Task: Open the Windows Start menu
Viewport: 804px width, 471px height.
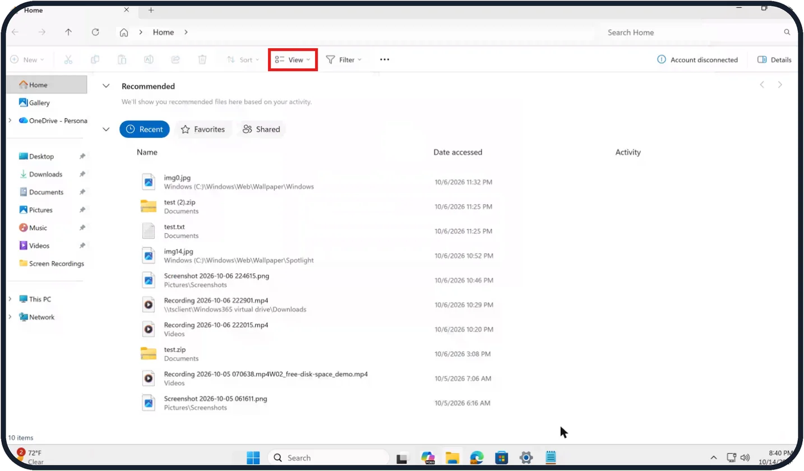Action: (253, 458)
